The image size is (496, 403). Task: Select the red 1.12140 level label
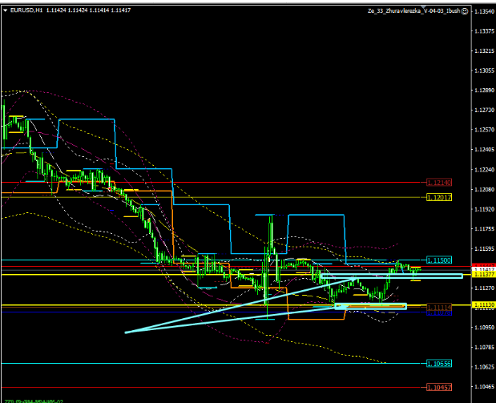[439, 183]
